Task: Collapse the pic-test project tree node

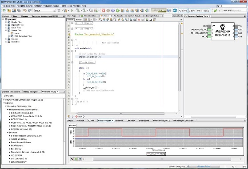Action: tap(3, 19)
